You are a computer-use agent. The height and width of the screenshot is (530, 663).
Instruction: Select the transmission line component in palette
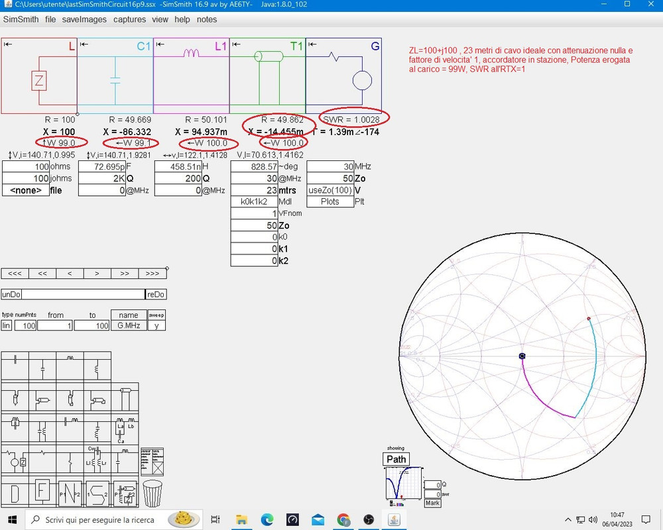(x=125, y=397)
